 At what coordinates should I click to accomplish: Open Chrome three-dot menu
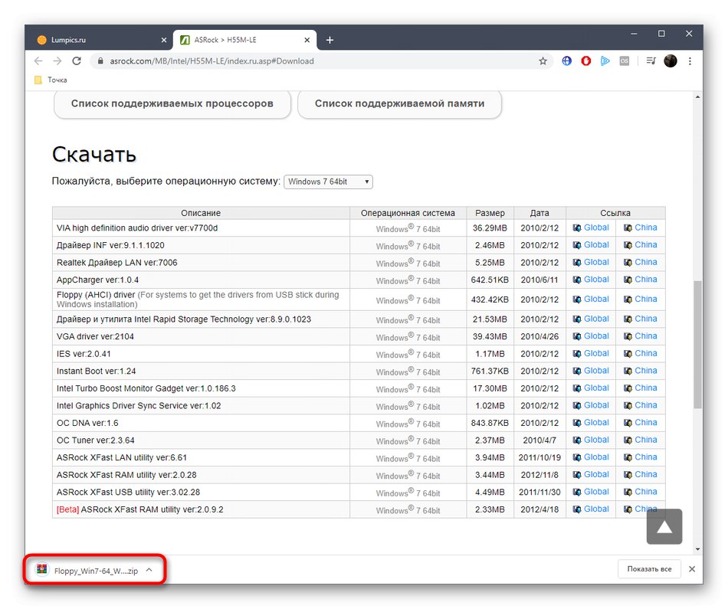(690, 61)
